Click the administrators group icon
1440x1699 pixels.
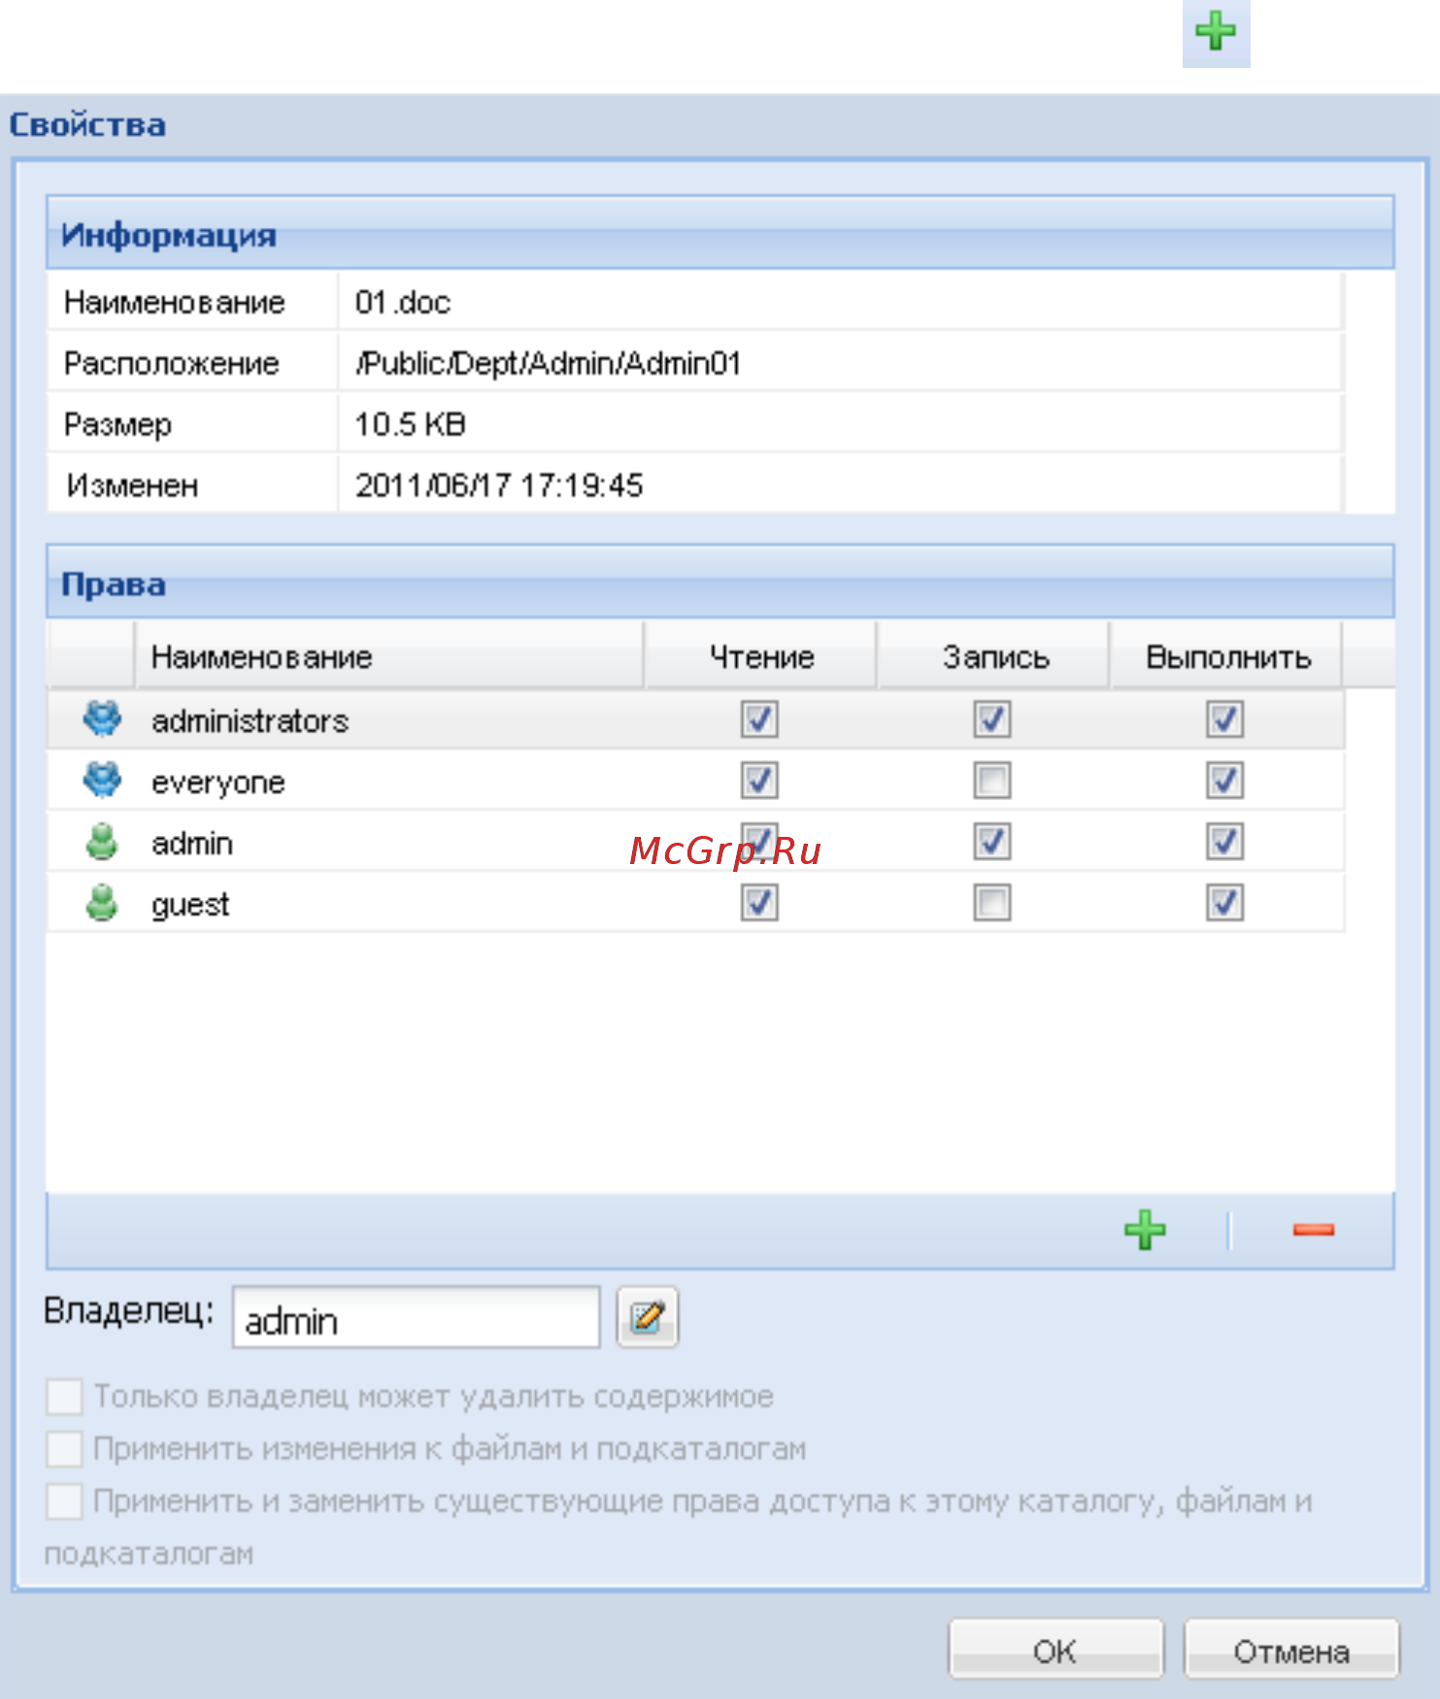coord(102,719)
